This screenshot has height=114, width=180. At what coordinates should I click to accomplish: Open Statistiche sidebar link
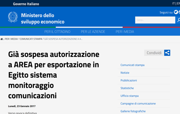(x=127, y=88)
